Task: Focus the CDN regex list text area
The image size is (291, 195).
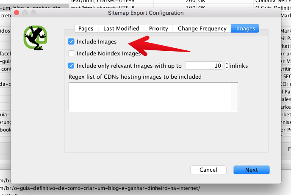Action: click(150, 97)
